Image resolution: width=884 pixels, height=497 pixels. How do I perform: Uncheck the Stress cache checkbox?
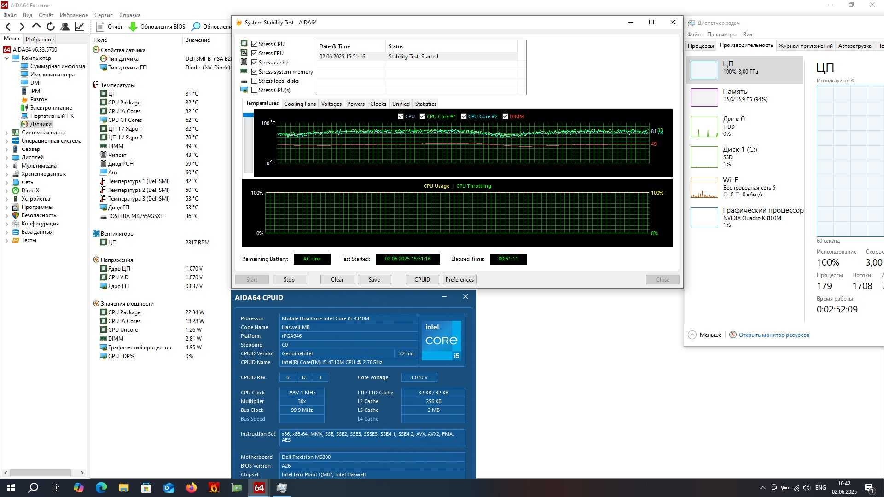254,63
